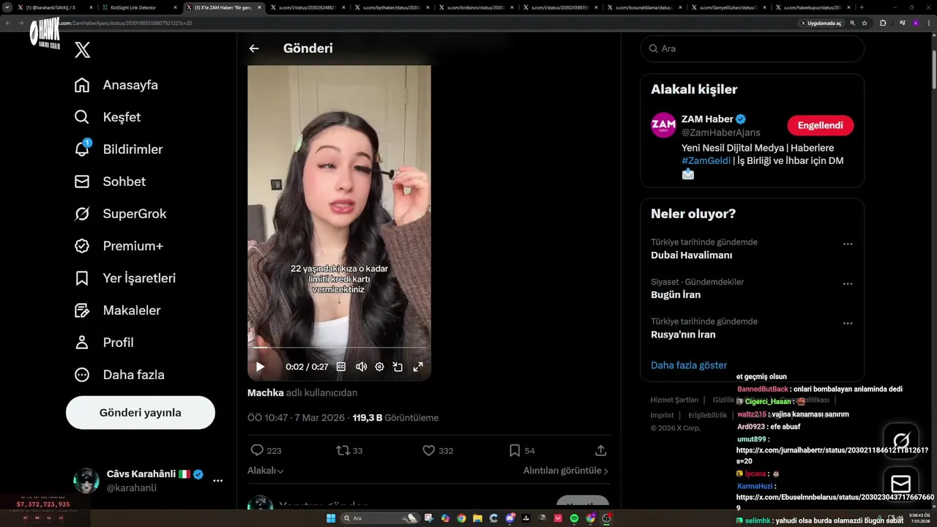Click the #ZamGeldi hashtag link
The height and width of the screenshot is (527, 937).
(x=706, y=161)
